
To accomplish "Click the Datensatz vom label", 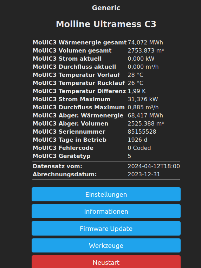I will 57,166.
